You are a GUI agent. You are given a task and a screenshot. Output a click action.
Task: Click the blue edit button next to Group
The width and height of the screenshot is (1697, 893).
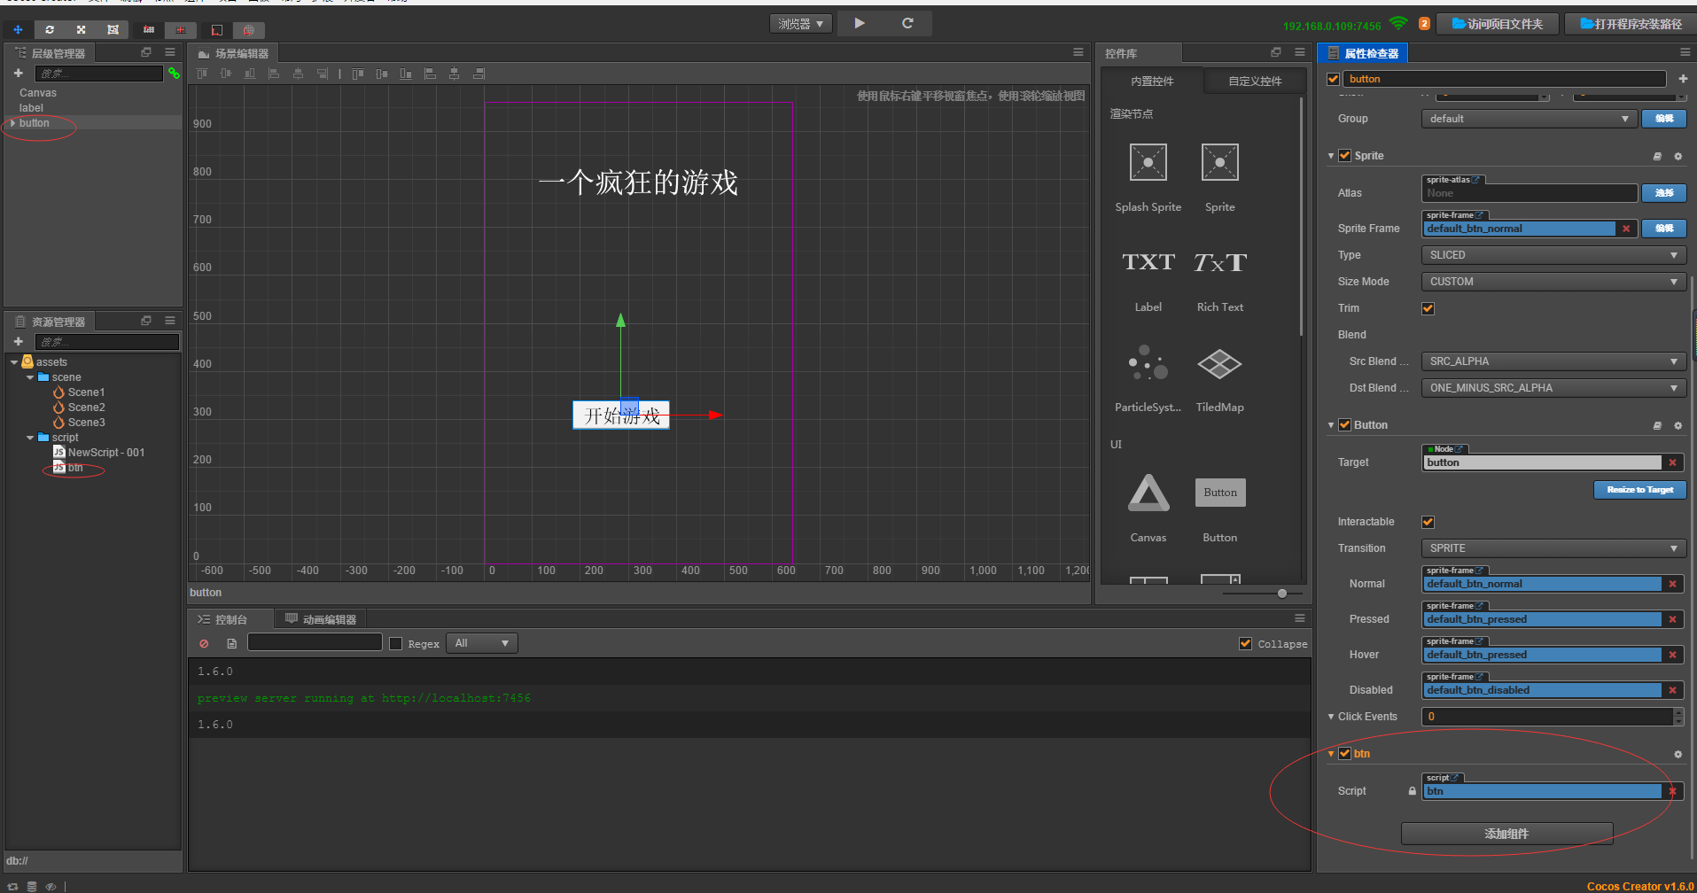(1664, 119)
